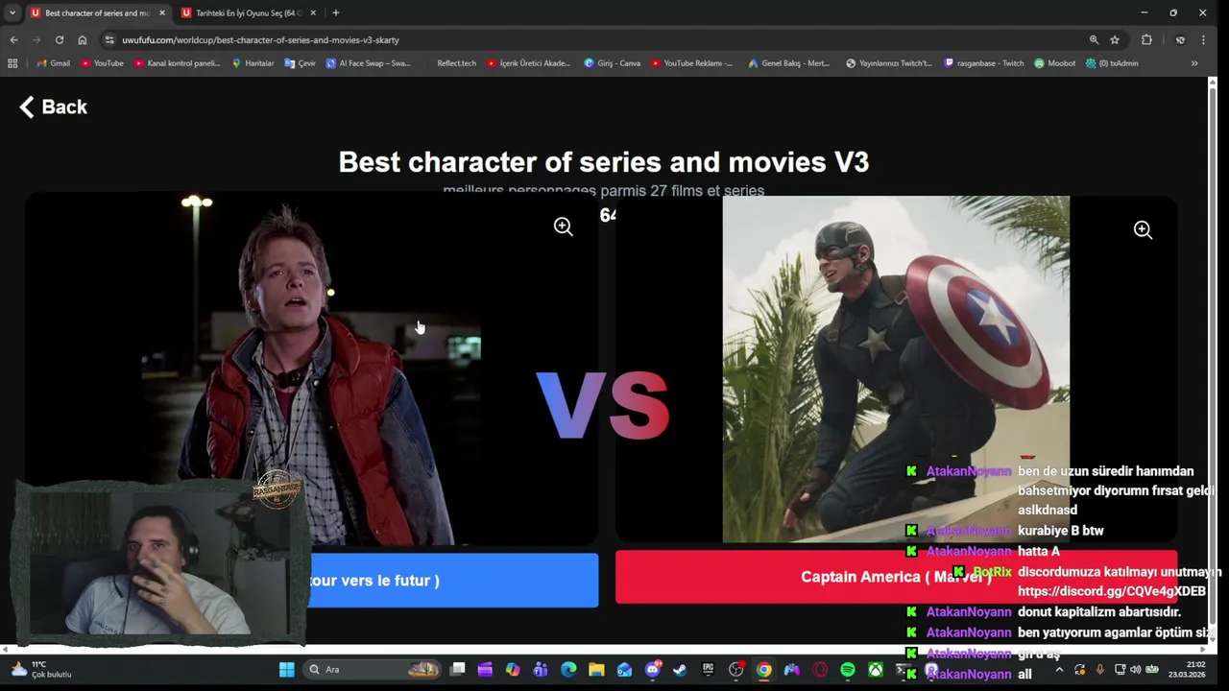
Task: Open the rasganbase - Twitch bookmark
Action: point(984,63)
